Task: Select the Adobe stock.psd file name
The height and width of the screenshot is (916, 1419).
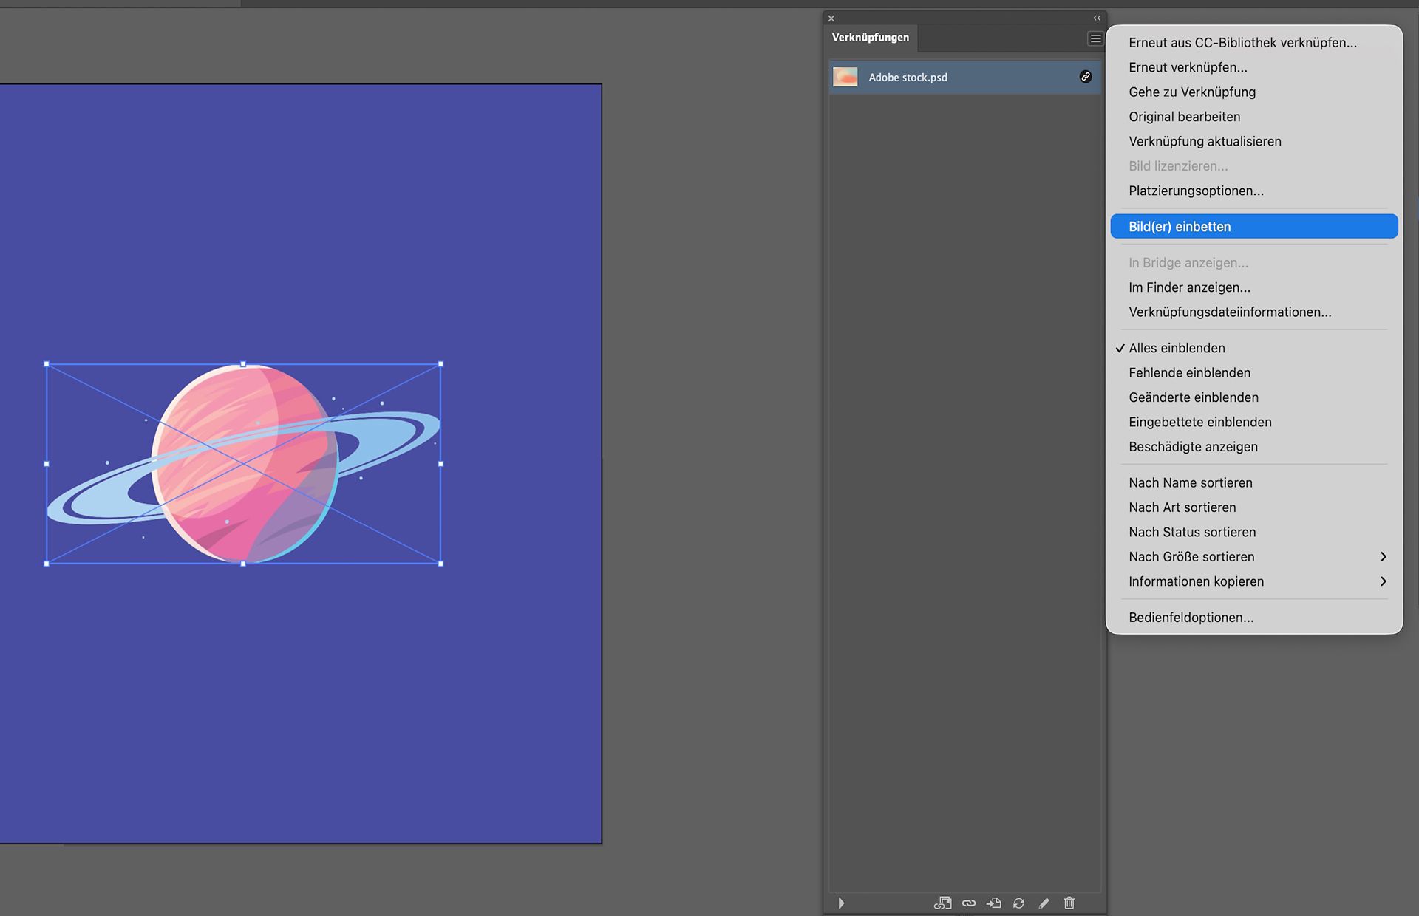Action: click(x=908, y=78)
